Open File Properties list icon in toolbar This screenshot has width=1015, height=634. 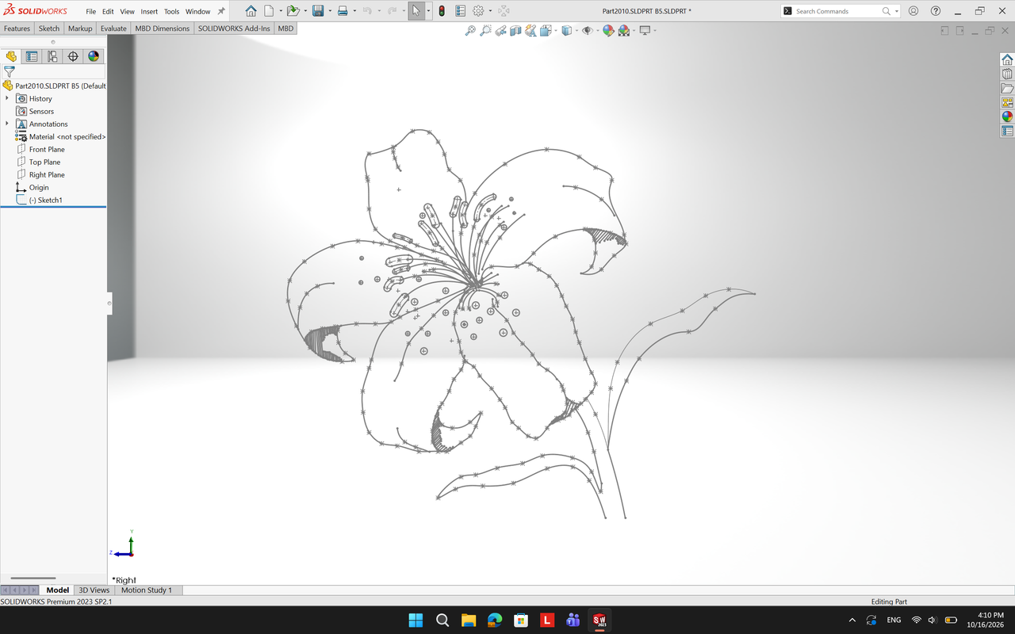(460, 11)
